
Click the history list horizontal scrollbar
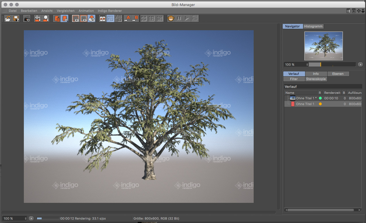[323, 210]
